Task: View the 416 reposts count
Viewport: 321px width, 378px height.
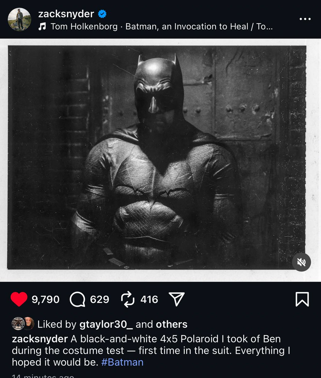Action: 149,299
